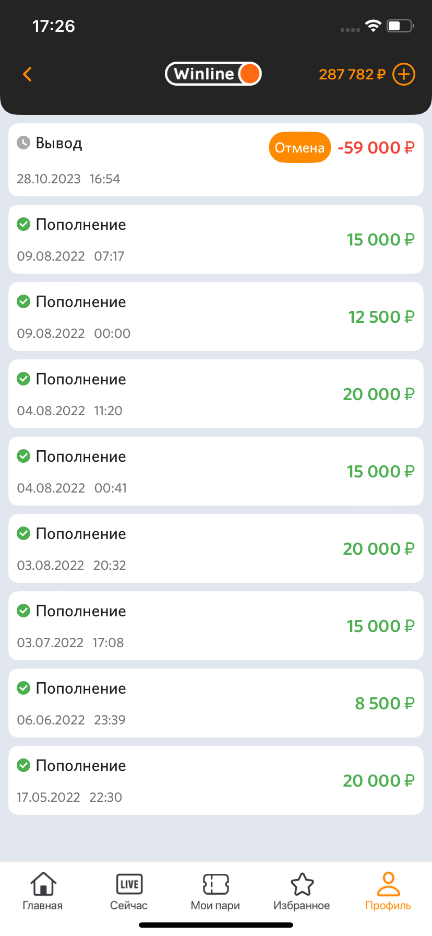Screen dimensions: 432x936
Task: Tap the deposit from 03.08.2022 20:32
Action: click(x=215, y=548)
